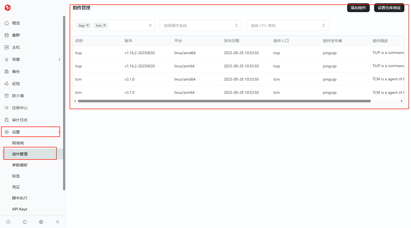Open the 参数模板 submenu item
The width and height of the screenshot is (411, 228).
pos(20,165)
